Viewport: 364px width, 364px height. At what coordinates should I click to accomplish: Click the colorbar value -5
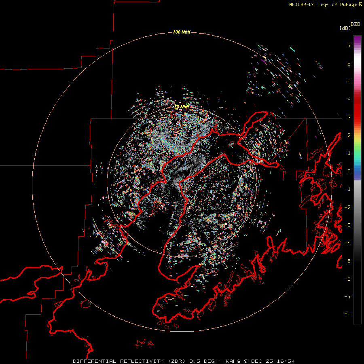click(x=347, y=261)
